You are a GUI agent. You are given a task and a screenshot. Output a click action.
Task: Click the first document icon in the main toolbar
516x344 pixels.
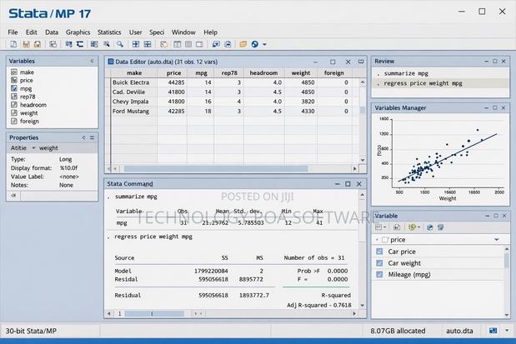13,44
